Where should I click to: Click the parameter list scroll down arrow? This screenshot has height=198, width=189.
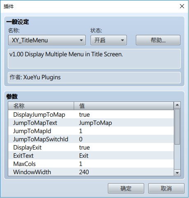[x=177, y=173]
